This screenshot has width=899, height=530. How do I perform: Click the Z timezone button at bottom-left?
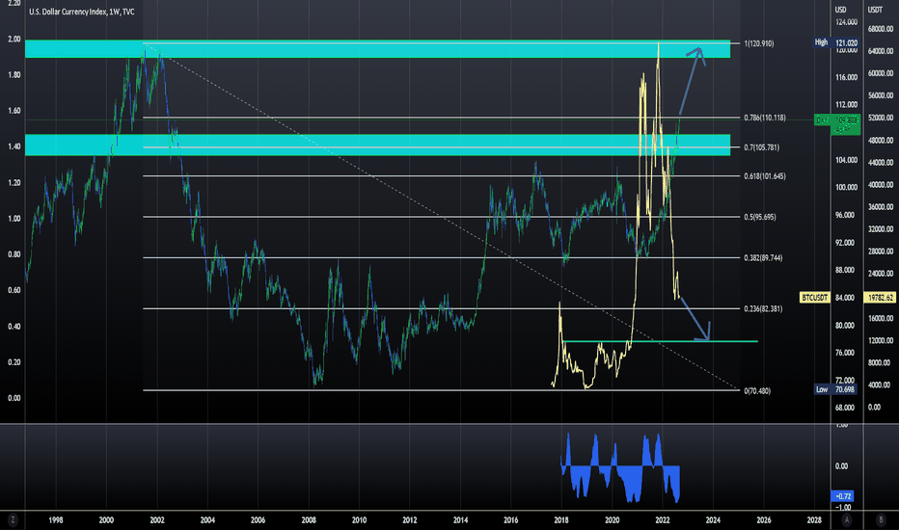coord(12,520)
